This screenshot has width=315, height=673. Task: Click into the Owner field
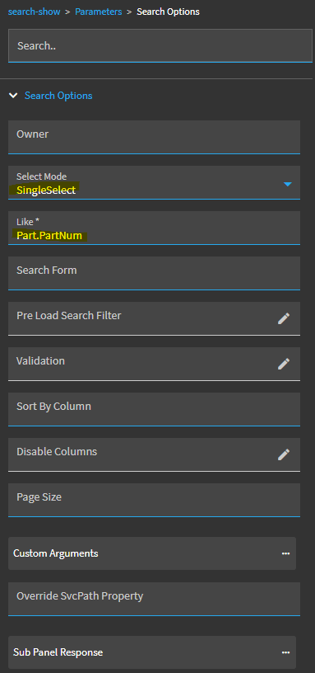pyautogui.click(x=154, y=137)
